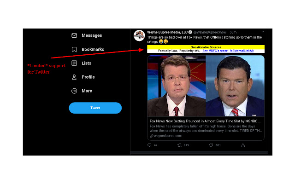The image size is (295, 184).
Task: Open the More menu label
Action: (87, 91)
